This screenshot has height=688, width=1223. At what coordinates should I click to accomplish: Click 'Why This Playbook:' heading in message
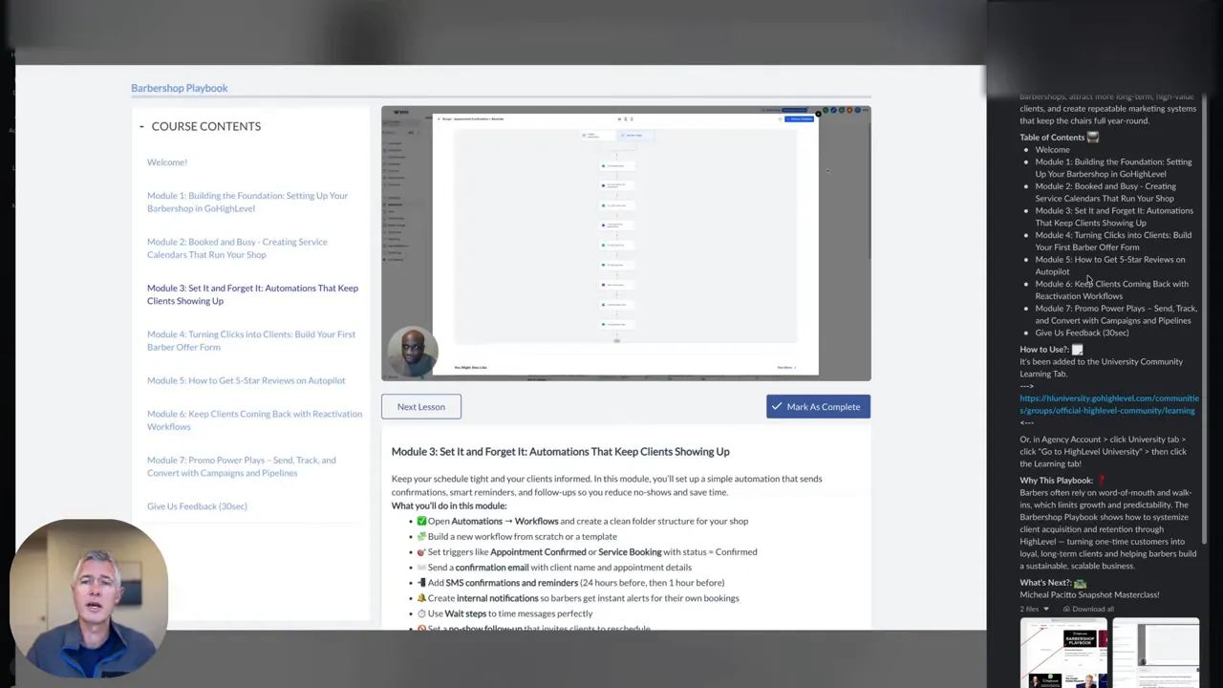(x=1056, y=481)
